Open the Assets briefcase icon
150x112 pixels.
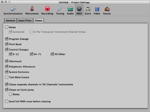coord(107,9)
